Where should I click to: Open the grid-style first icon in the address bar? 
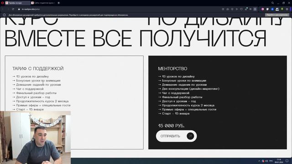pos(223,9)
